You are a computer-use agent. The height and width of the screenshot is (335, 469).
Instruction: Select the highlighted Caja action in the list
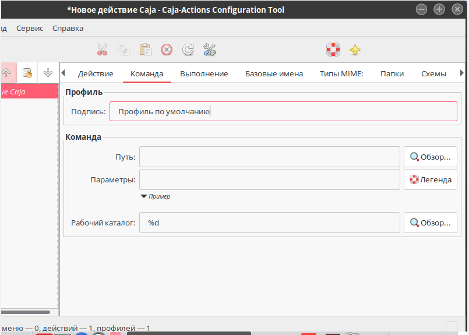pyautogui.click(x=29, y=91)
